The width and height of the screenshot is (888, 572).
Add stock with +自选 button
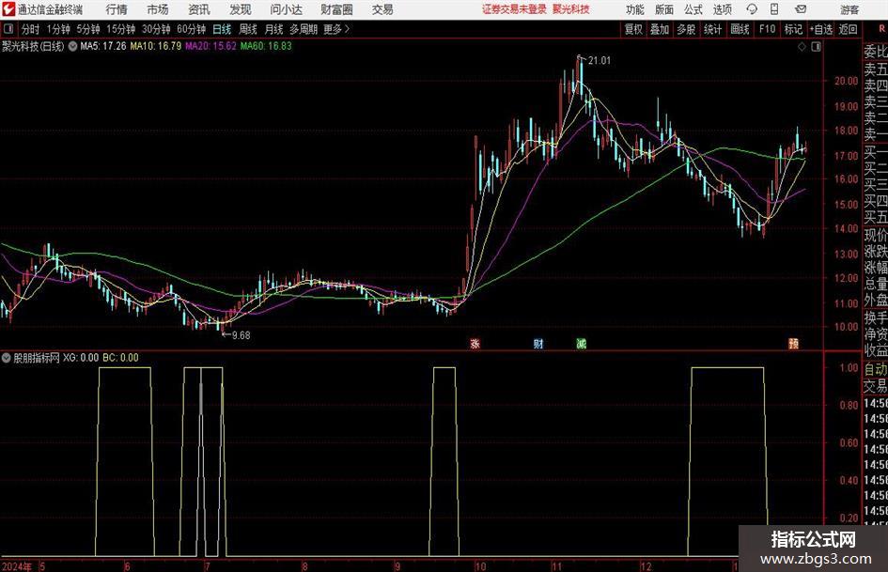[821, 29]
